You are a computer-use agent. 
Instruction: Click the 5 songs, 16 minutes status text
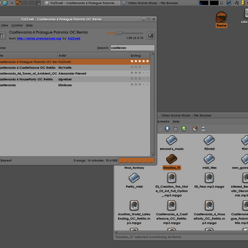pos(95,161)
